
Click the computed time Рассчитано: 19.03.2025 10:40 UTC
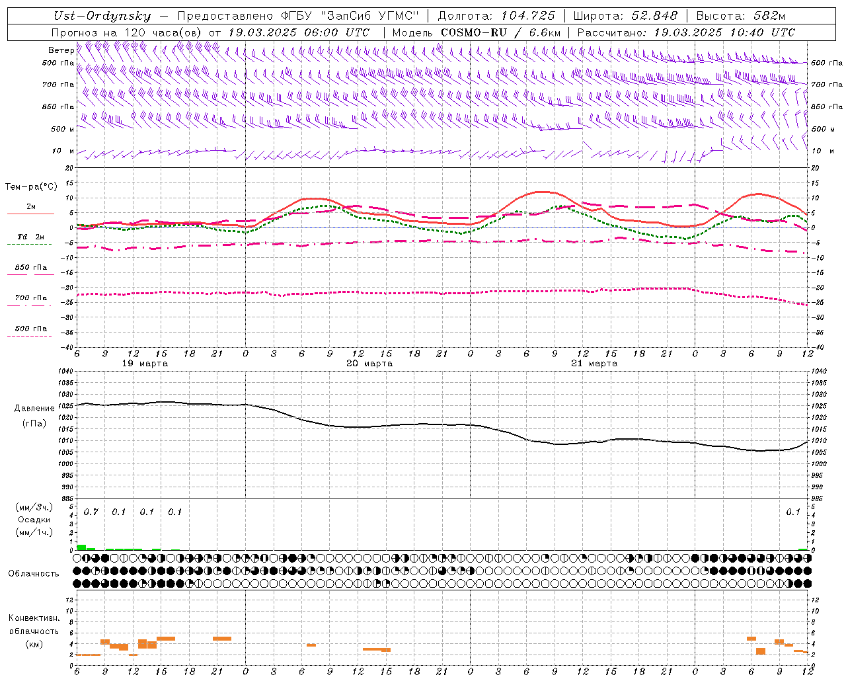(x=686, y=32)
